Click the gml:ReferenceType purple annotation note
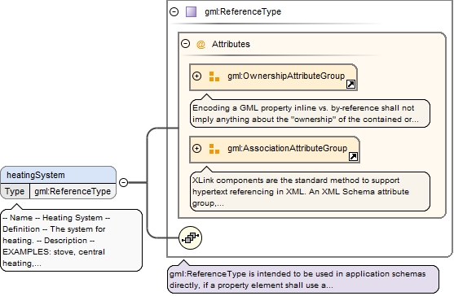The height and width of the screenshot is (296, 454). click(303, 279)
